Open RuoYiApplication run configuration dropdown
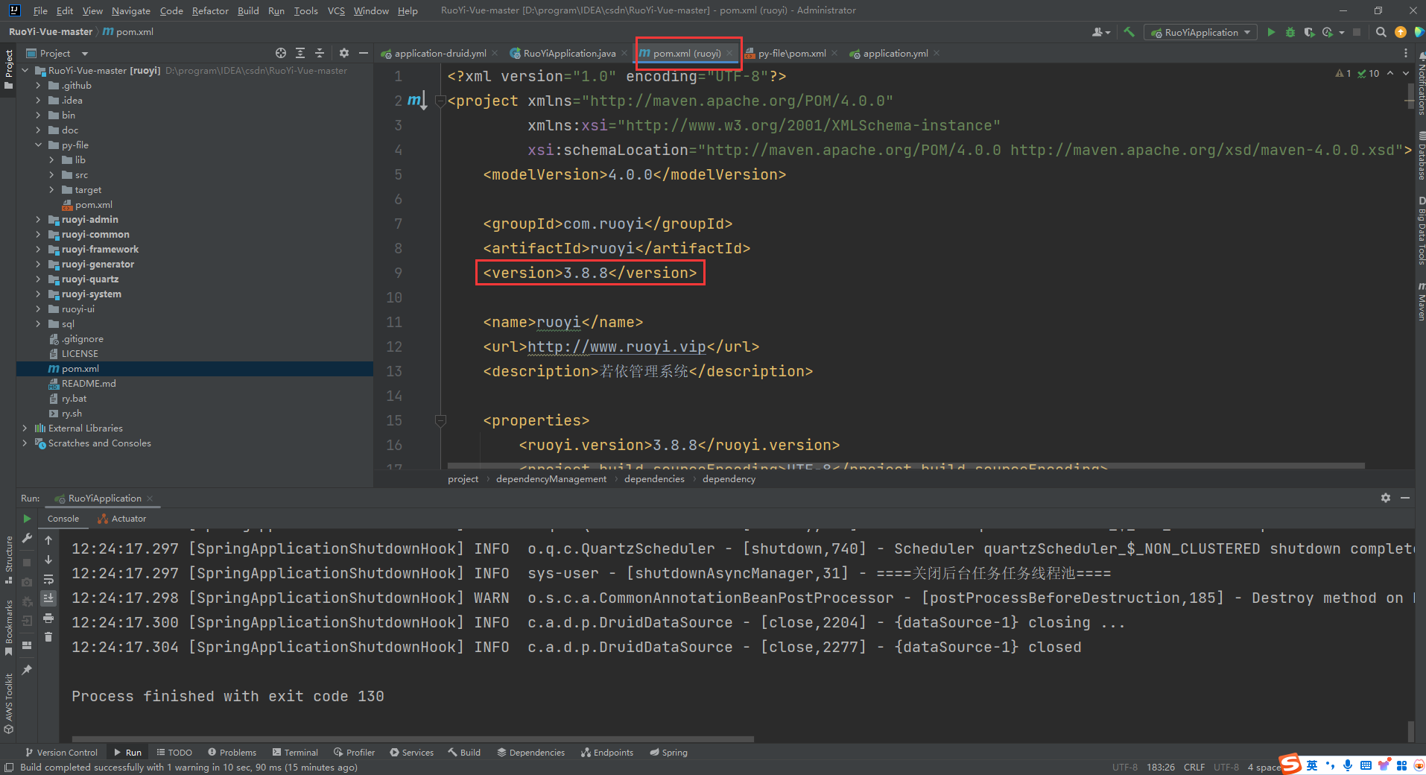The image size is (1426, 775). 1201,32
